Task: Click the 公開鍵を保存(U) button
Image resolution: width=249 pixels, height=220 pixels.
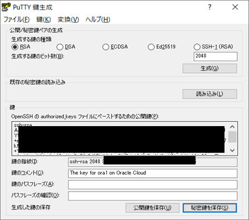Action: point(153,208)
